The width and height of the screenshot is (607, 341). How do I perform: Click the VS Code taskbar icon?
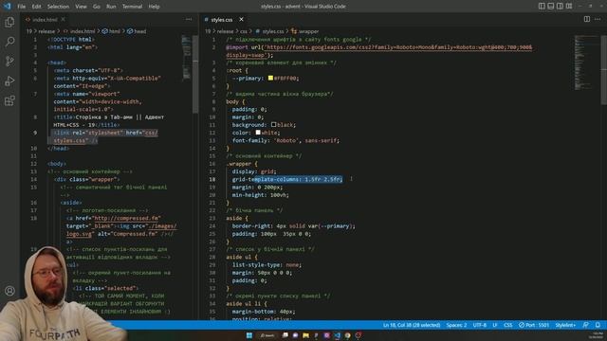(x=338, y=335)
